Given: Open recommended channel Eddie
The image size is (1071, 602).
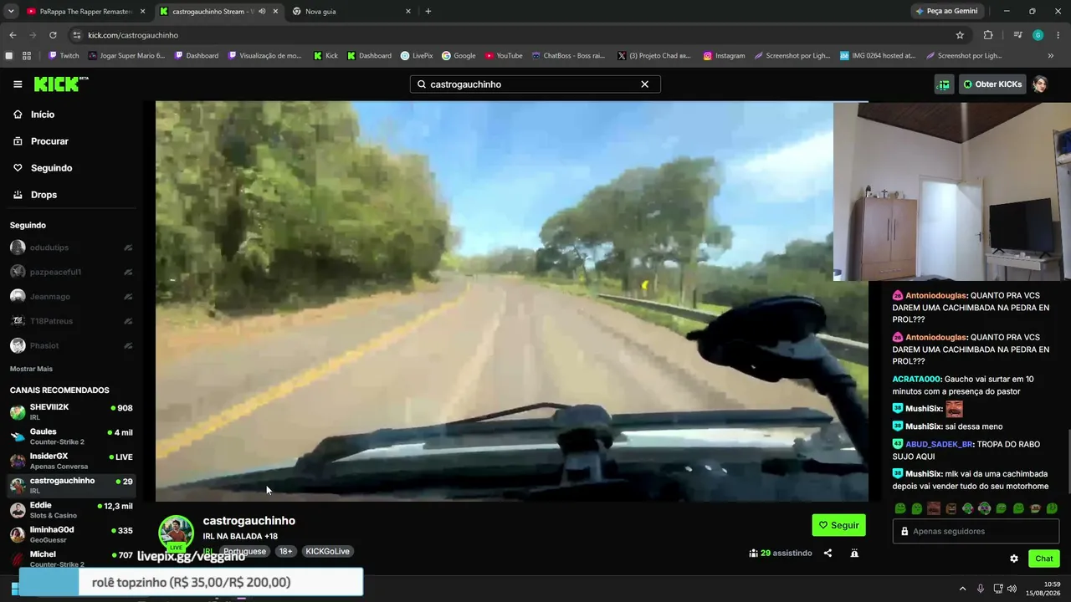Looking at the screenshot, I should coord(71,510).
